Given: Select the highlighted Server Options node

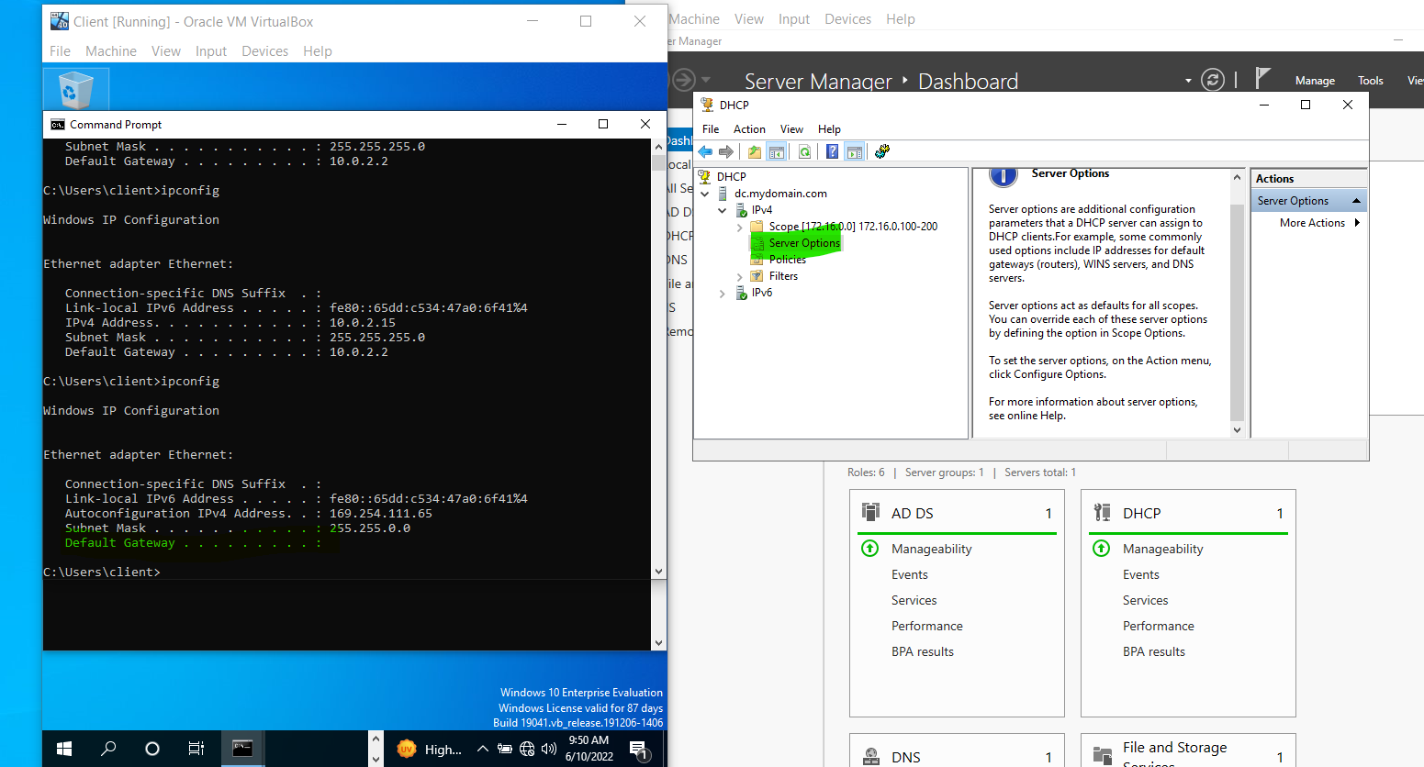Looking at the screenshot, I should pyautogui.click(x=802, y=242).
